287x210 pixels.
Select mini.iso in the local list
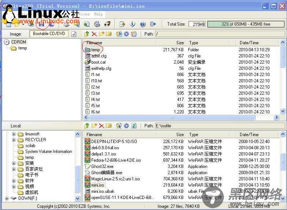coord(181,185)
